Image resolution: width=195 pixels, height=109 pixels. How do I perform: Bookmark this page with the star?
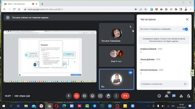tap(146, 9)
